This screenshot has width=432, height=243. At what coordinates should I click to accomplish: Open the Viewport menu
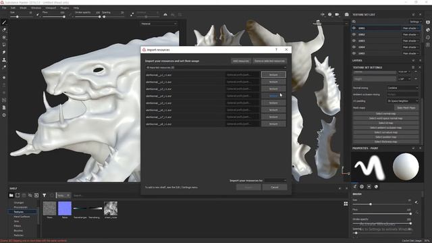[51, 8]
